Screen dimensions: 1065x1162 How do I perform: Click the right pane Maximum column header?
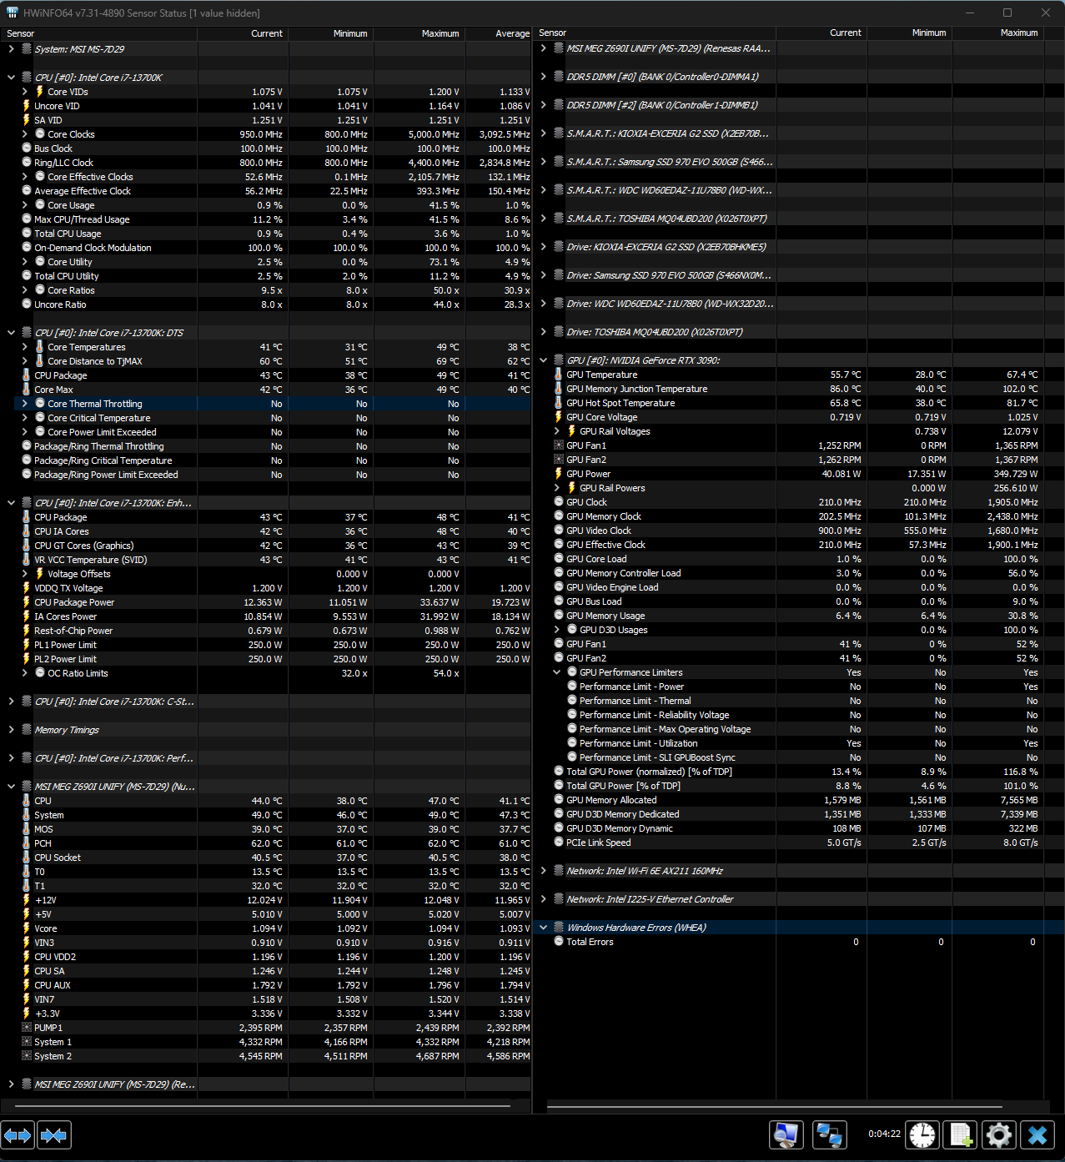pyautogui.click(x=998, y=33)
